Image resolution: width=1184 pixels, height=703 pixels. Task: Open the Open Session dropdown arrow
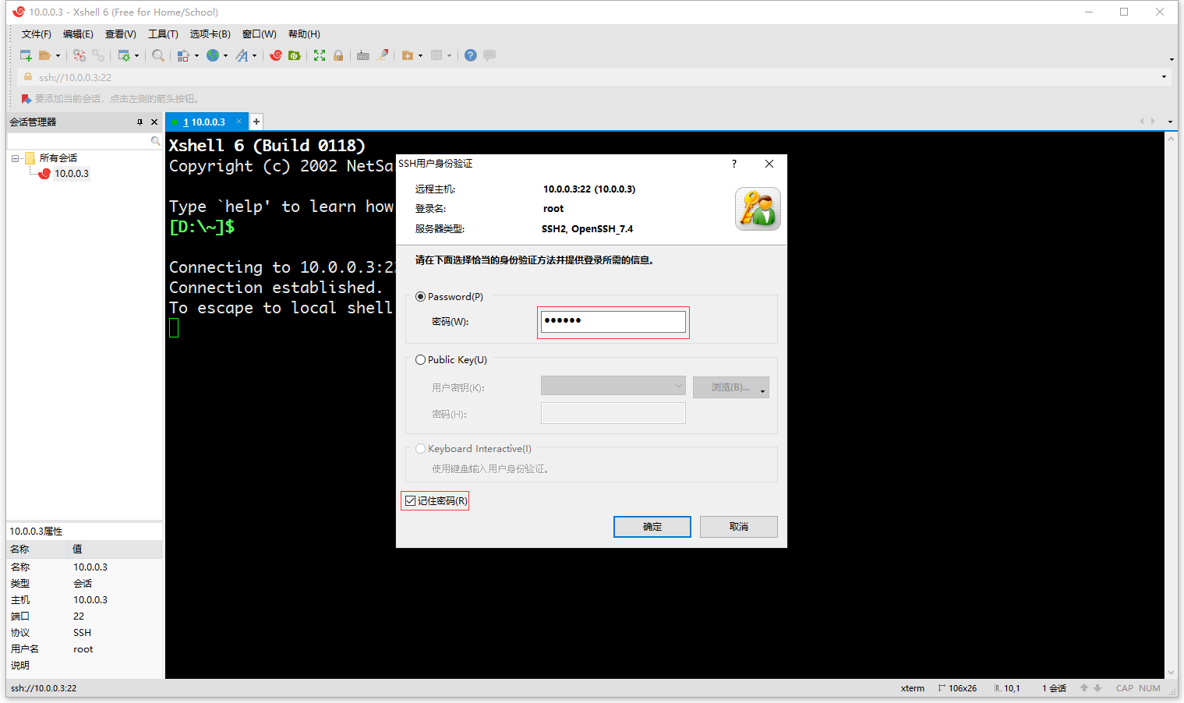pos(58,56)
